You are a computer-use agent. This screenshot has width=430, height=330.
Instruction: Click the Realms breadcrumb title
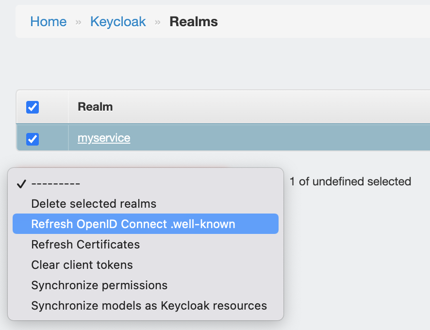pyautogui.click(x=193, y=22)
